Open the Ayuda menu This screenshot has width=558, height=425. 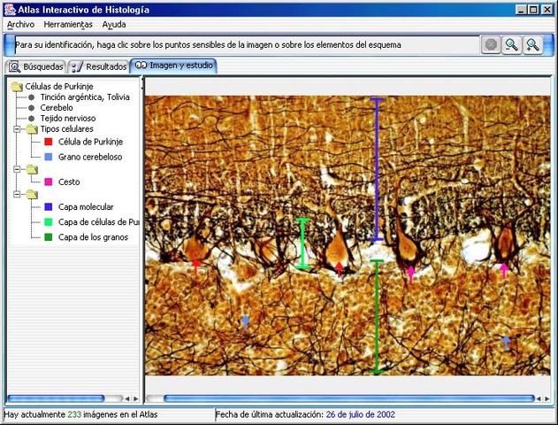pos(114,25)
